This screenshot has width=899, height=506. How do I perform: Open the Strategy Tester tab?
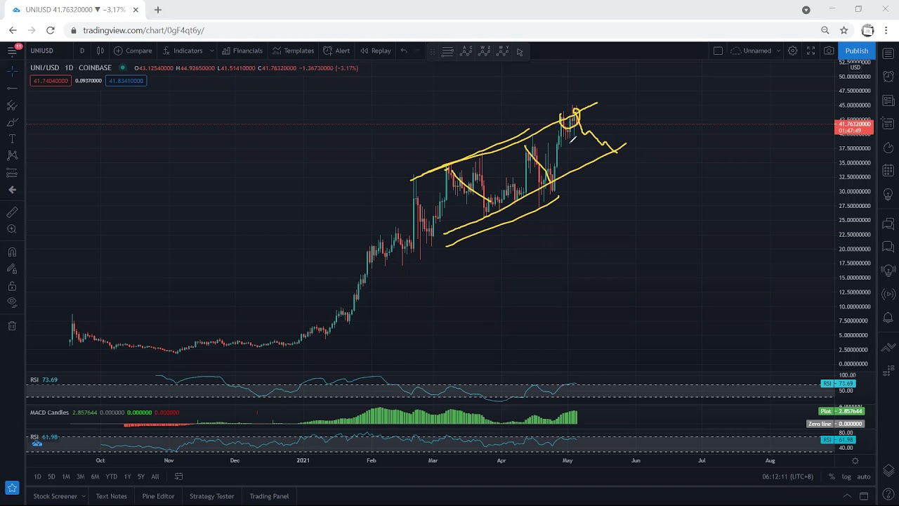coord(211,496)
